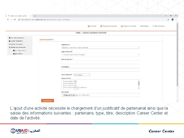184x138 pixels.
Task: Open Rechercher partenaire in the sidebar
Action: point(18,48)
